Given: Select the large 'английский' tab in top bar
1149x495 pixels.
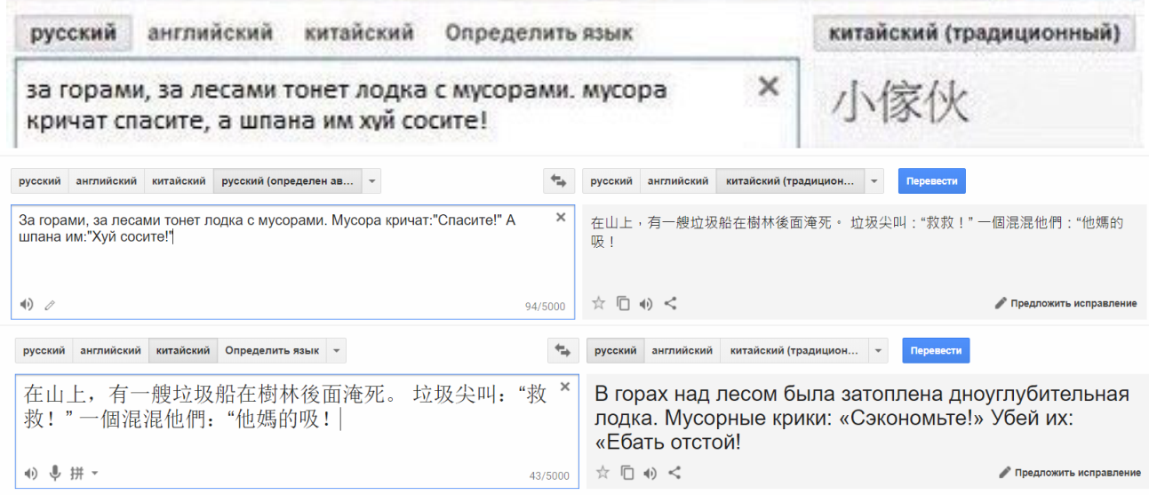Looking at the screenshot, I should pos(210,34).
